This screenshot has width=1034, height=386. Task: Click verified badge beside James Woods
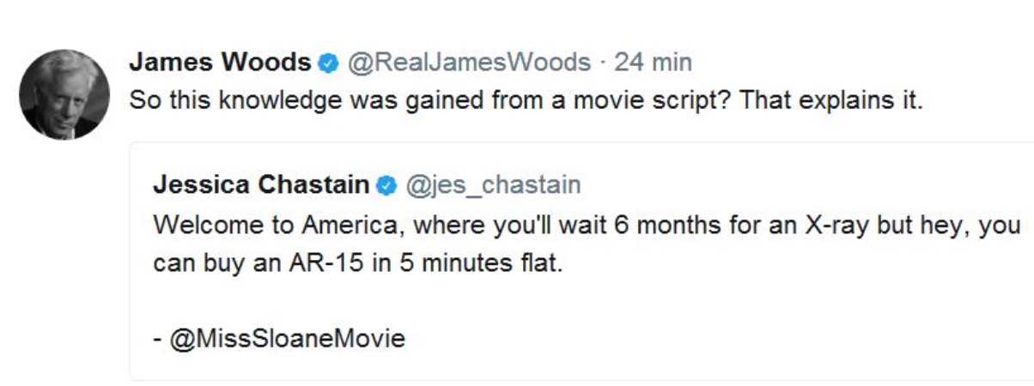(326, 63)
